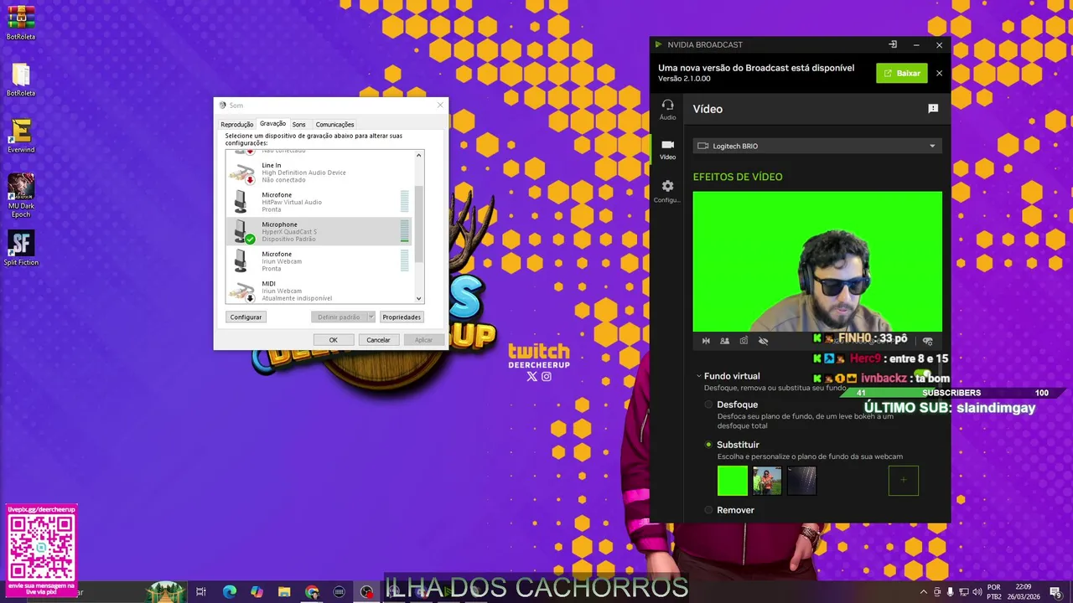The width and height of the screenshot is (1073, 603).
Task: Open the POR PTB2 language indicator
Action: pyautogui.click(x=994, y=592)
